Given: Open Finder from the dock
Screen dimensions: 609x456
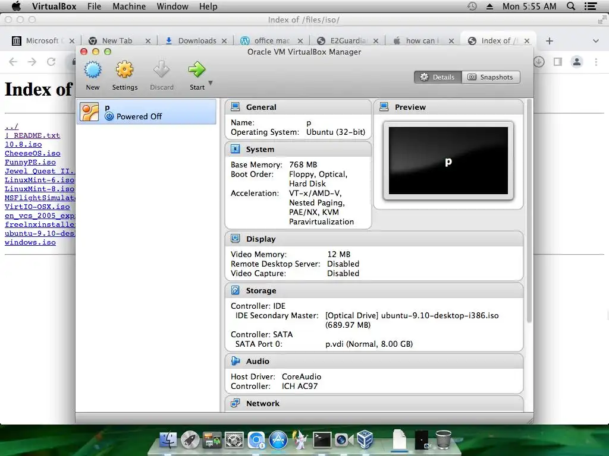Looking at the screenshot, I should (168, 440).
